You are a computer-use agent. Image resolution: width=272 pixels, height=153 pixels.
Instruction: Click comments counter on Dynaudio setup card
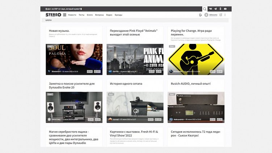coord(91,120)
